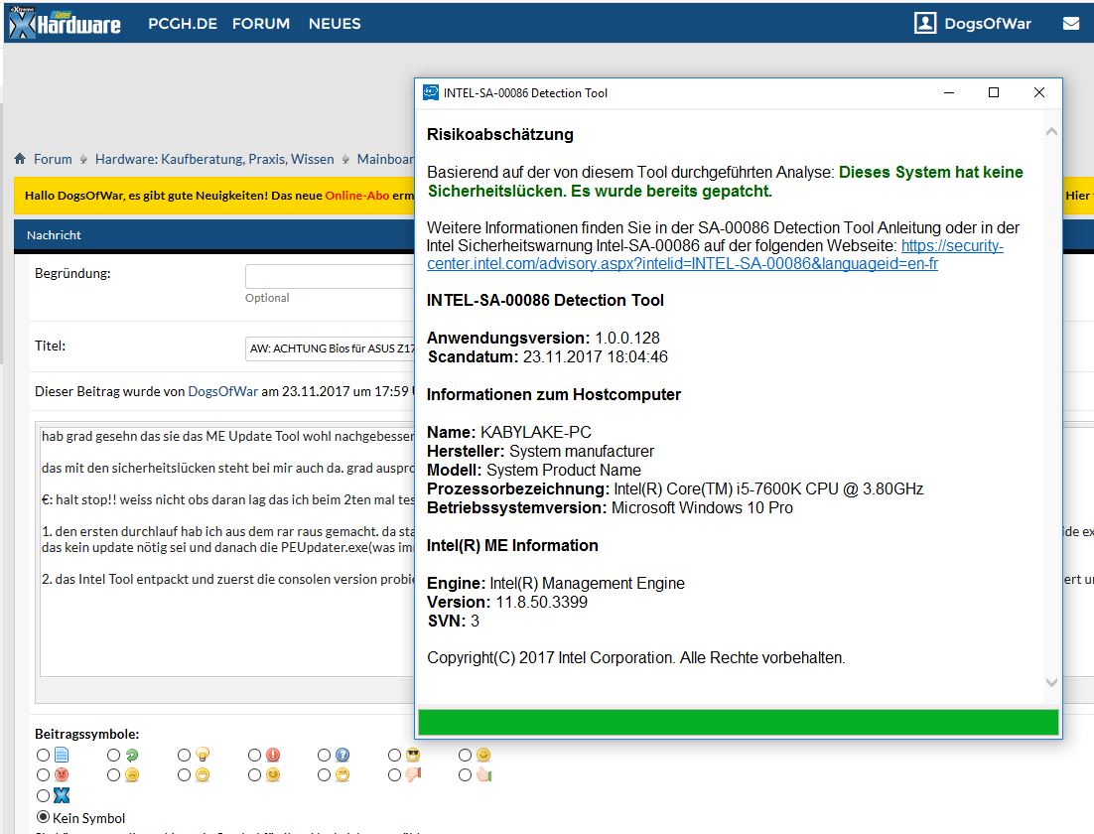The image size is (1094, 834).
Task: Click inside the message text area
Action: click(x=227, y=549)
